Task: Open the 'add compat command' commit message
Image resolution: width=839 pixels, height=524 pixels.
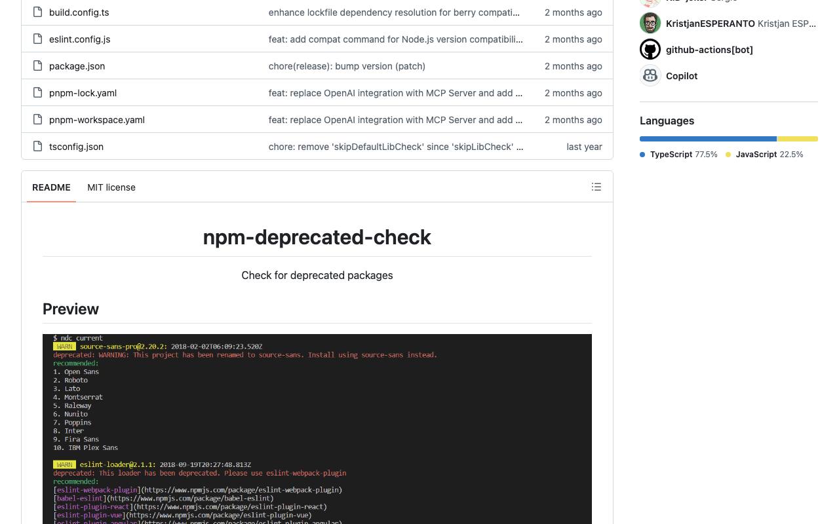Action: (396, 39)
